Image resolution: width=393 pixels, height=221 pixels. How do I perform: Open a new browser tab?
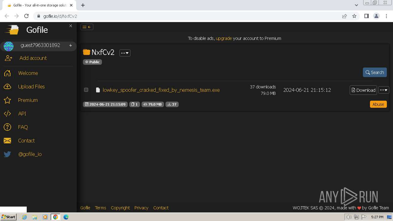83,5
